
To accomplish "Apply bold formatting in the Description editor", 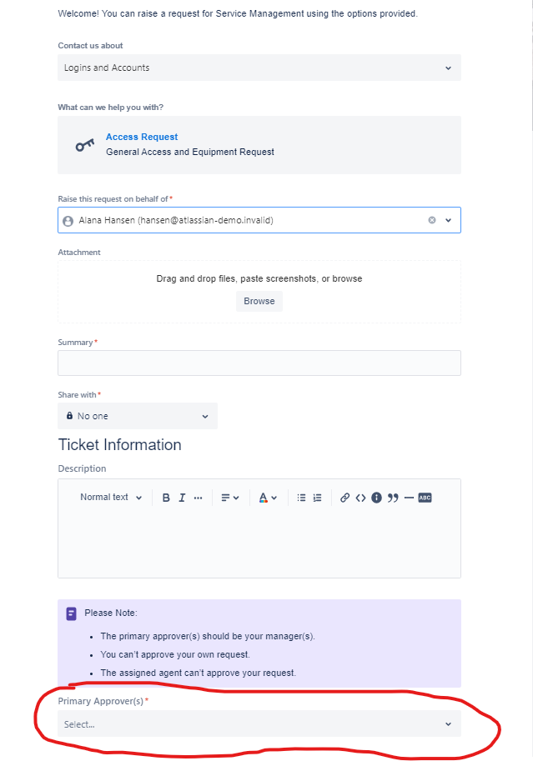I will click(166, 497).
